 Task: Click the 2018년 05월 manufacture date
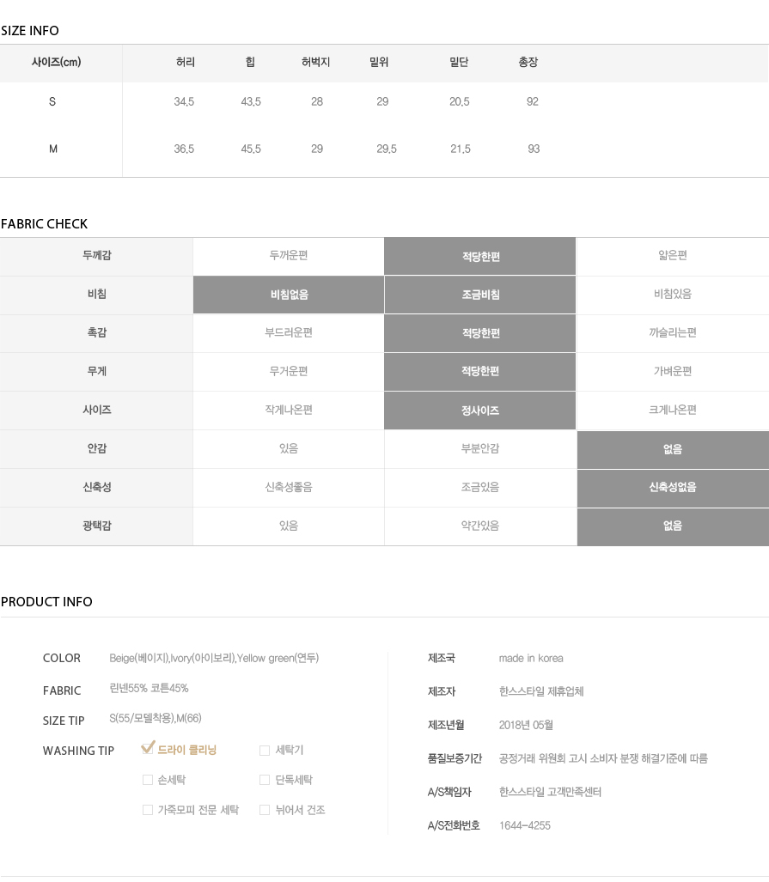click(x=526, y=726)
